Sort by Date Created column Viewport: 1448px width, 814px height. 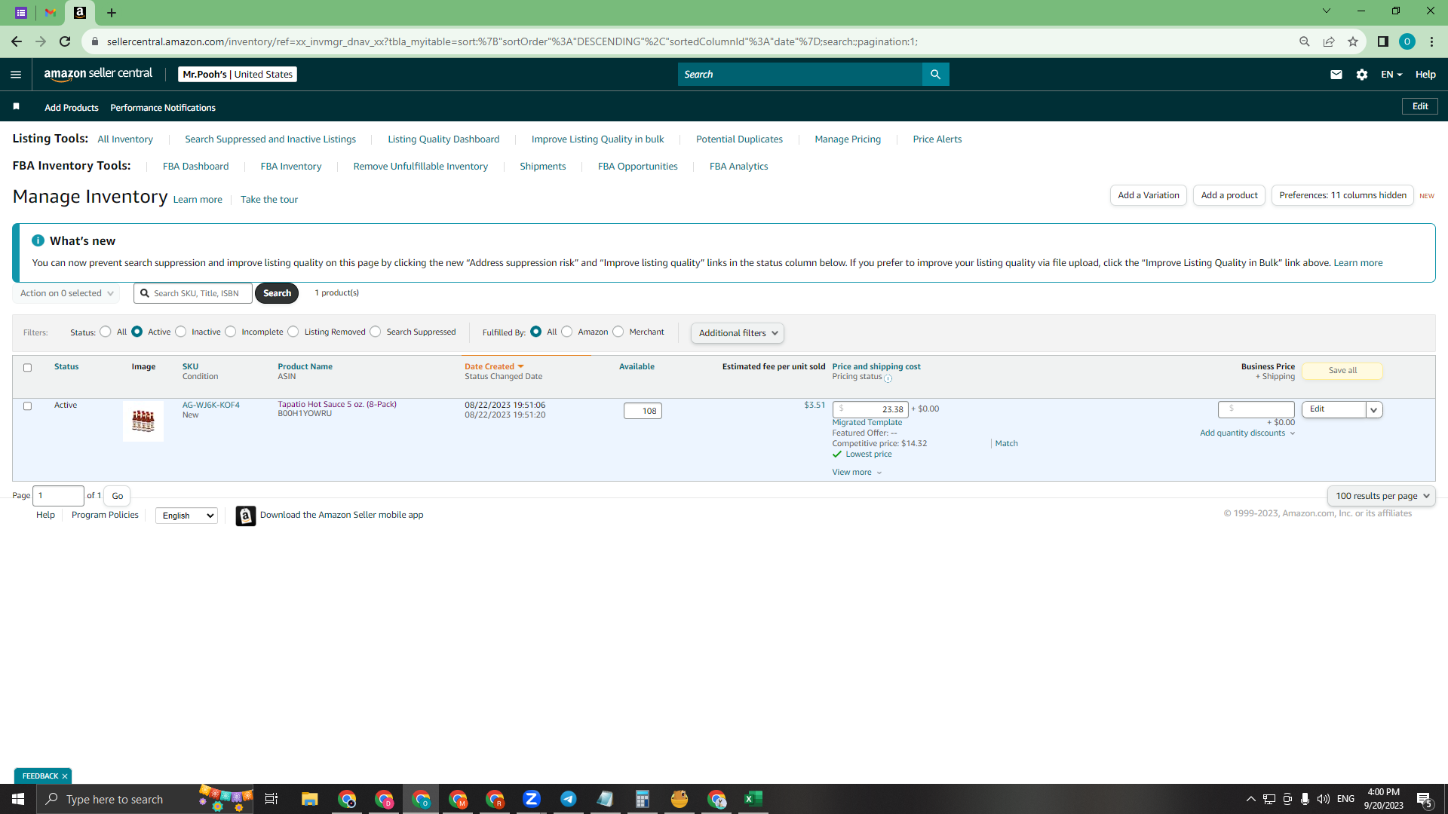pyautogui.click(x=494, y=367)
